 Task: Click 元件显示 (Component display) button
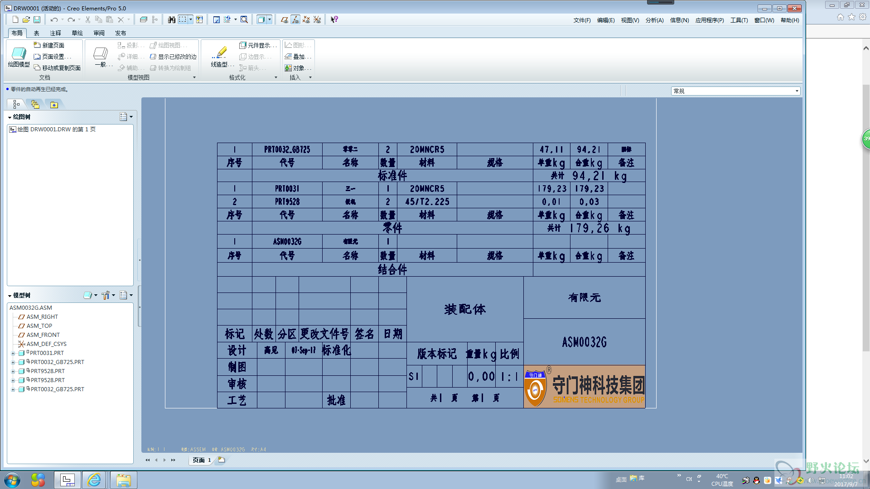[258, 45]
